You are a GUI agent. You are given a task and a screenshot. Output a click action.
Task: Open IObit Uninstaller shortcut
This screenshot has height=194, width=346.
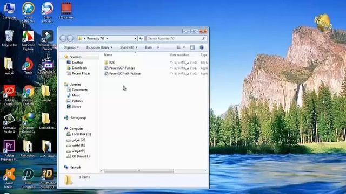tap(28, 178)
